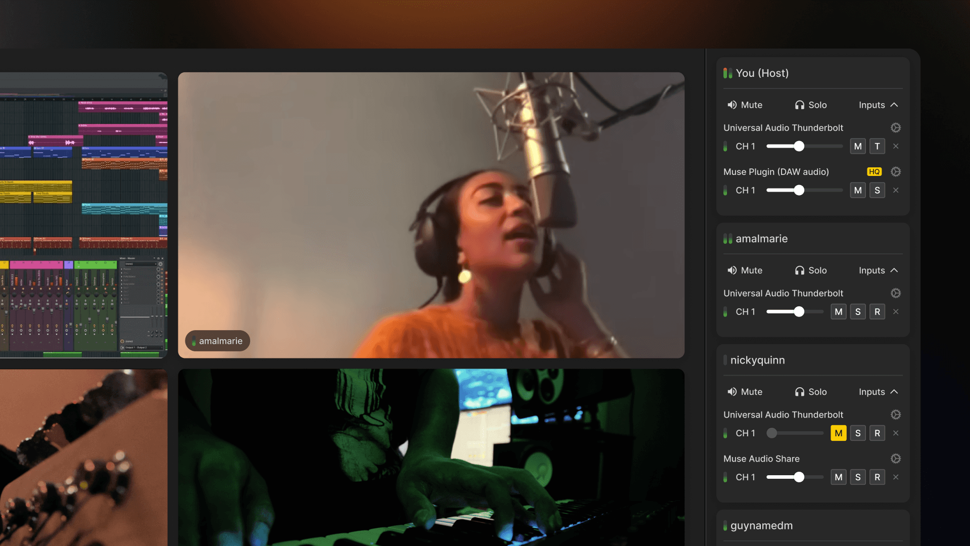The height and width of the screenshot is (546, 970).
Task: Solo the amalmarie participant
Action: click(x=810, y=270)
